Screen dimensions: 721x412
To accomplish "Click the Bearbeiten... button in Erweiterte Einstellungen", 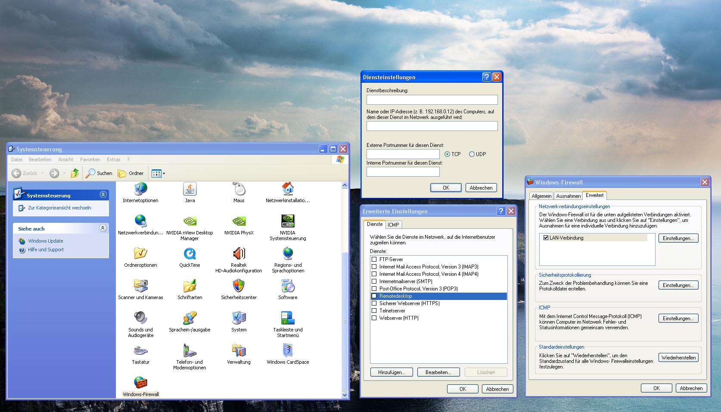I will [438, 372].
